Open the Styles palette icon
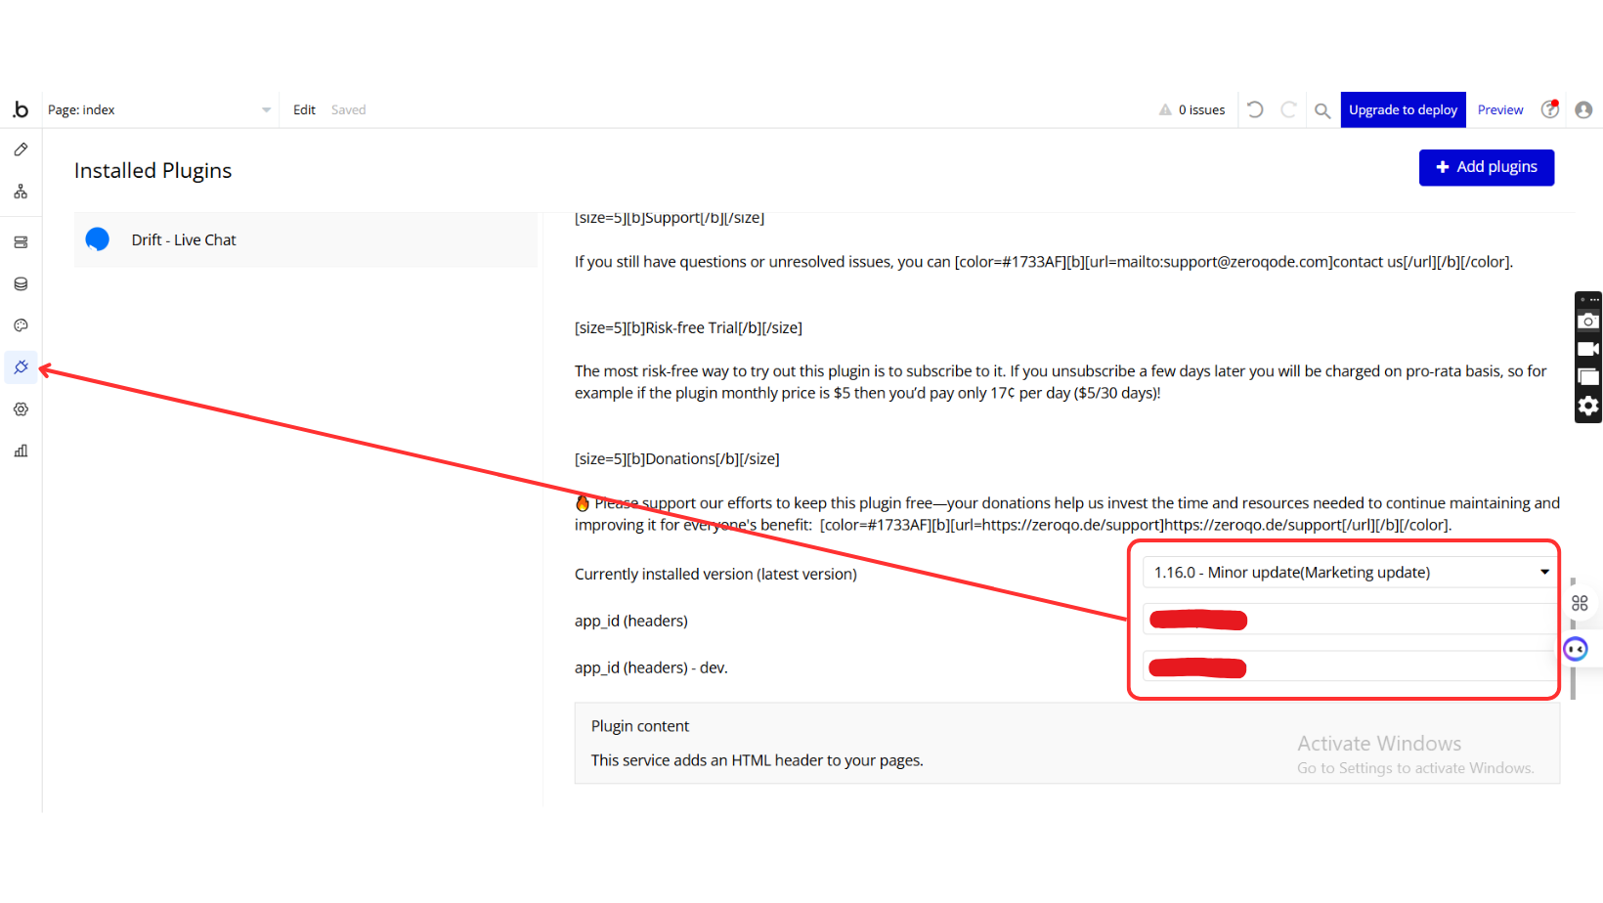The width and height of the screenshot is (1603, 903). point(21,325)
